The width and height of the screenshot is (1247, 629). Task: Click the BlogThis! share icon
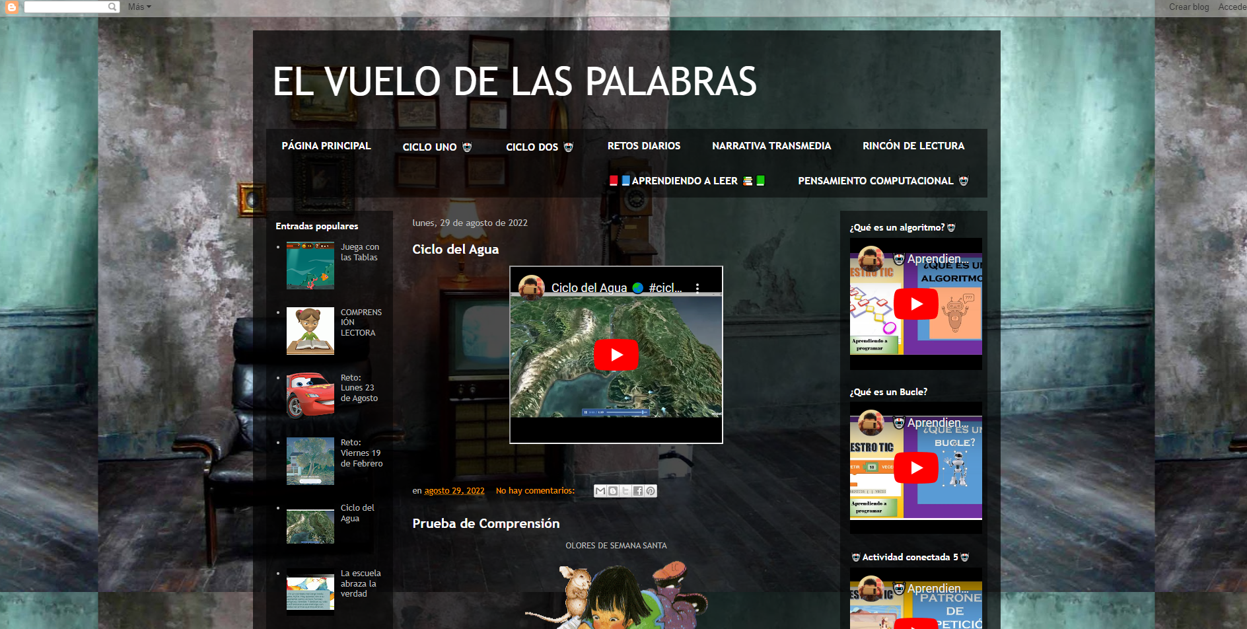tap(613, 491)
